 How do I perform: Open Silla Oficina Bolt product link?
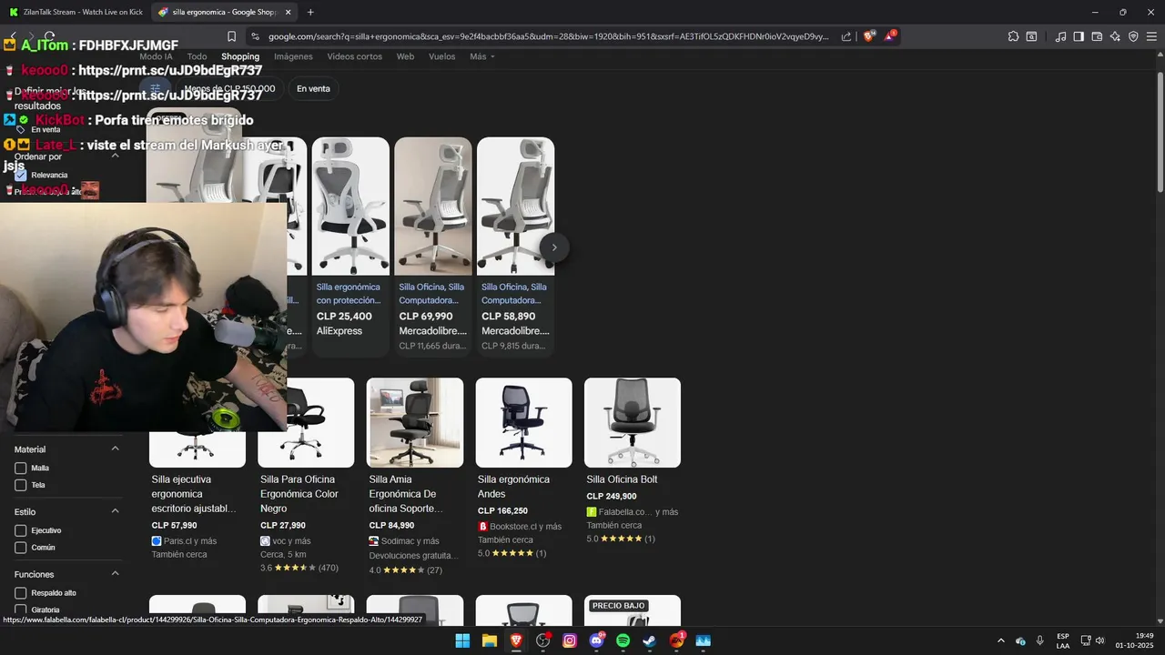pyautogui.click(x=622, y=479)
